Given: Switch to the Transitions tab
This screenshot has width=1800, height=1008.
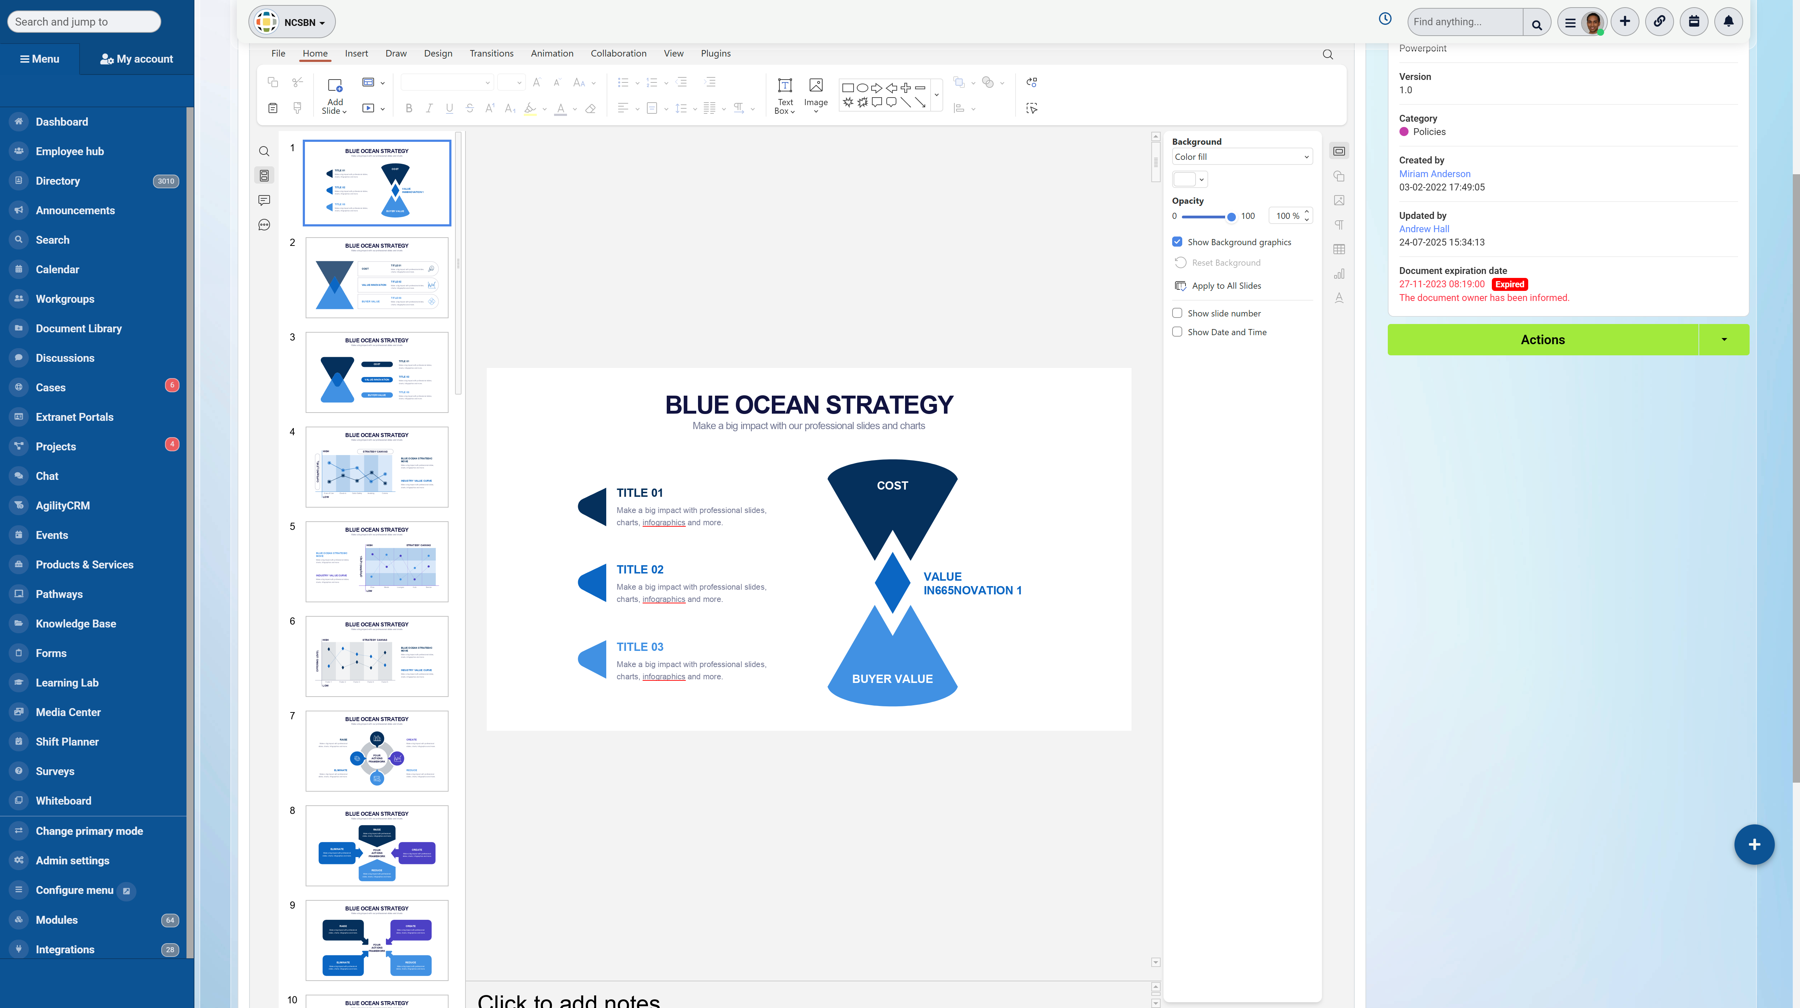Looking at the screenshot, I should pos(491,53).
